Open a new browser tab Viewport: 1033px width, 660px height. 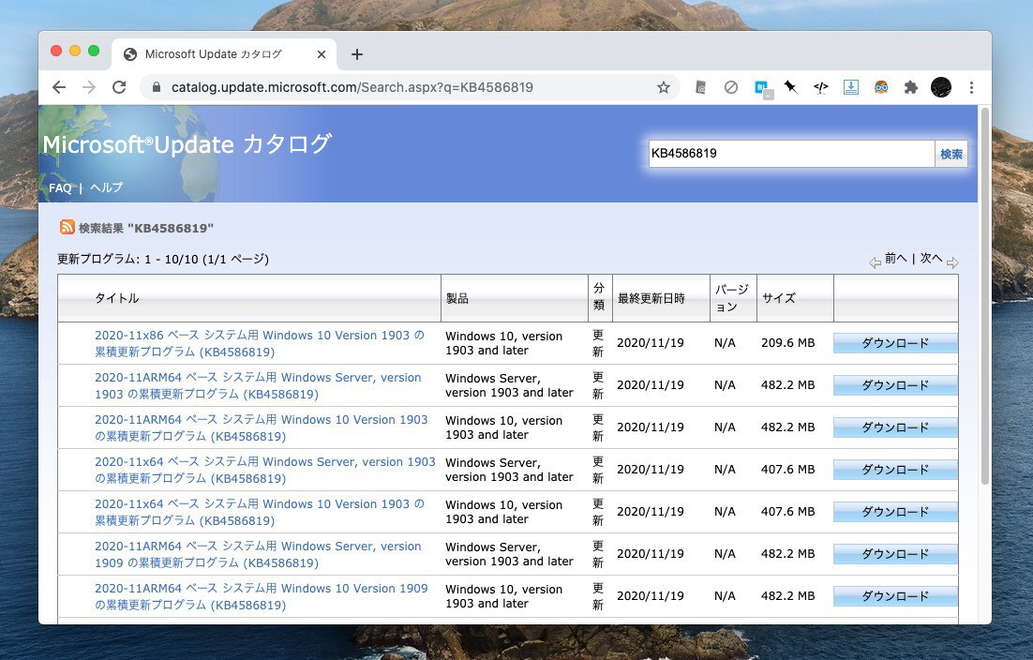[x=357, y=54]
